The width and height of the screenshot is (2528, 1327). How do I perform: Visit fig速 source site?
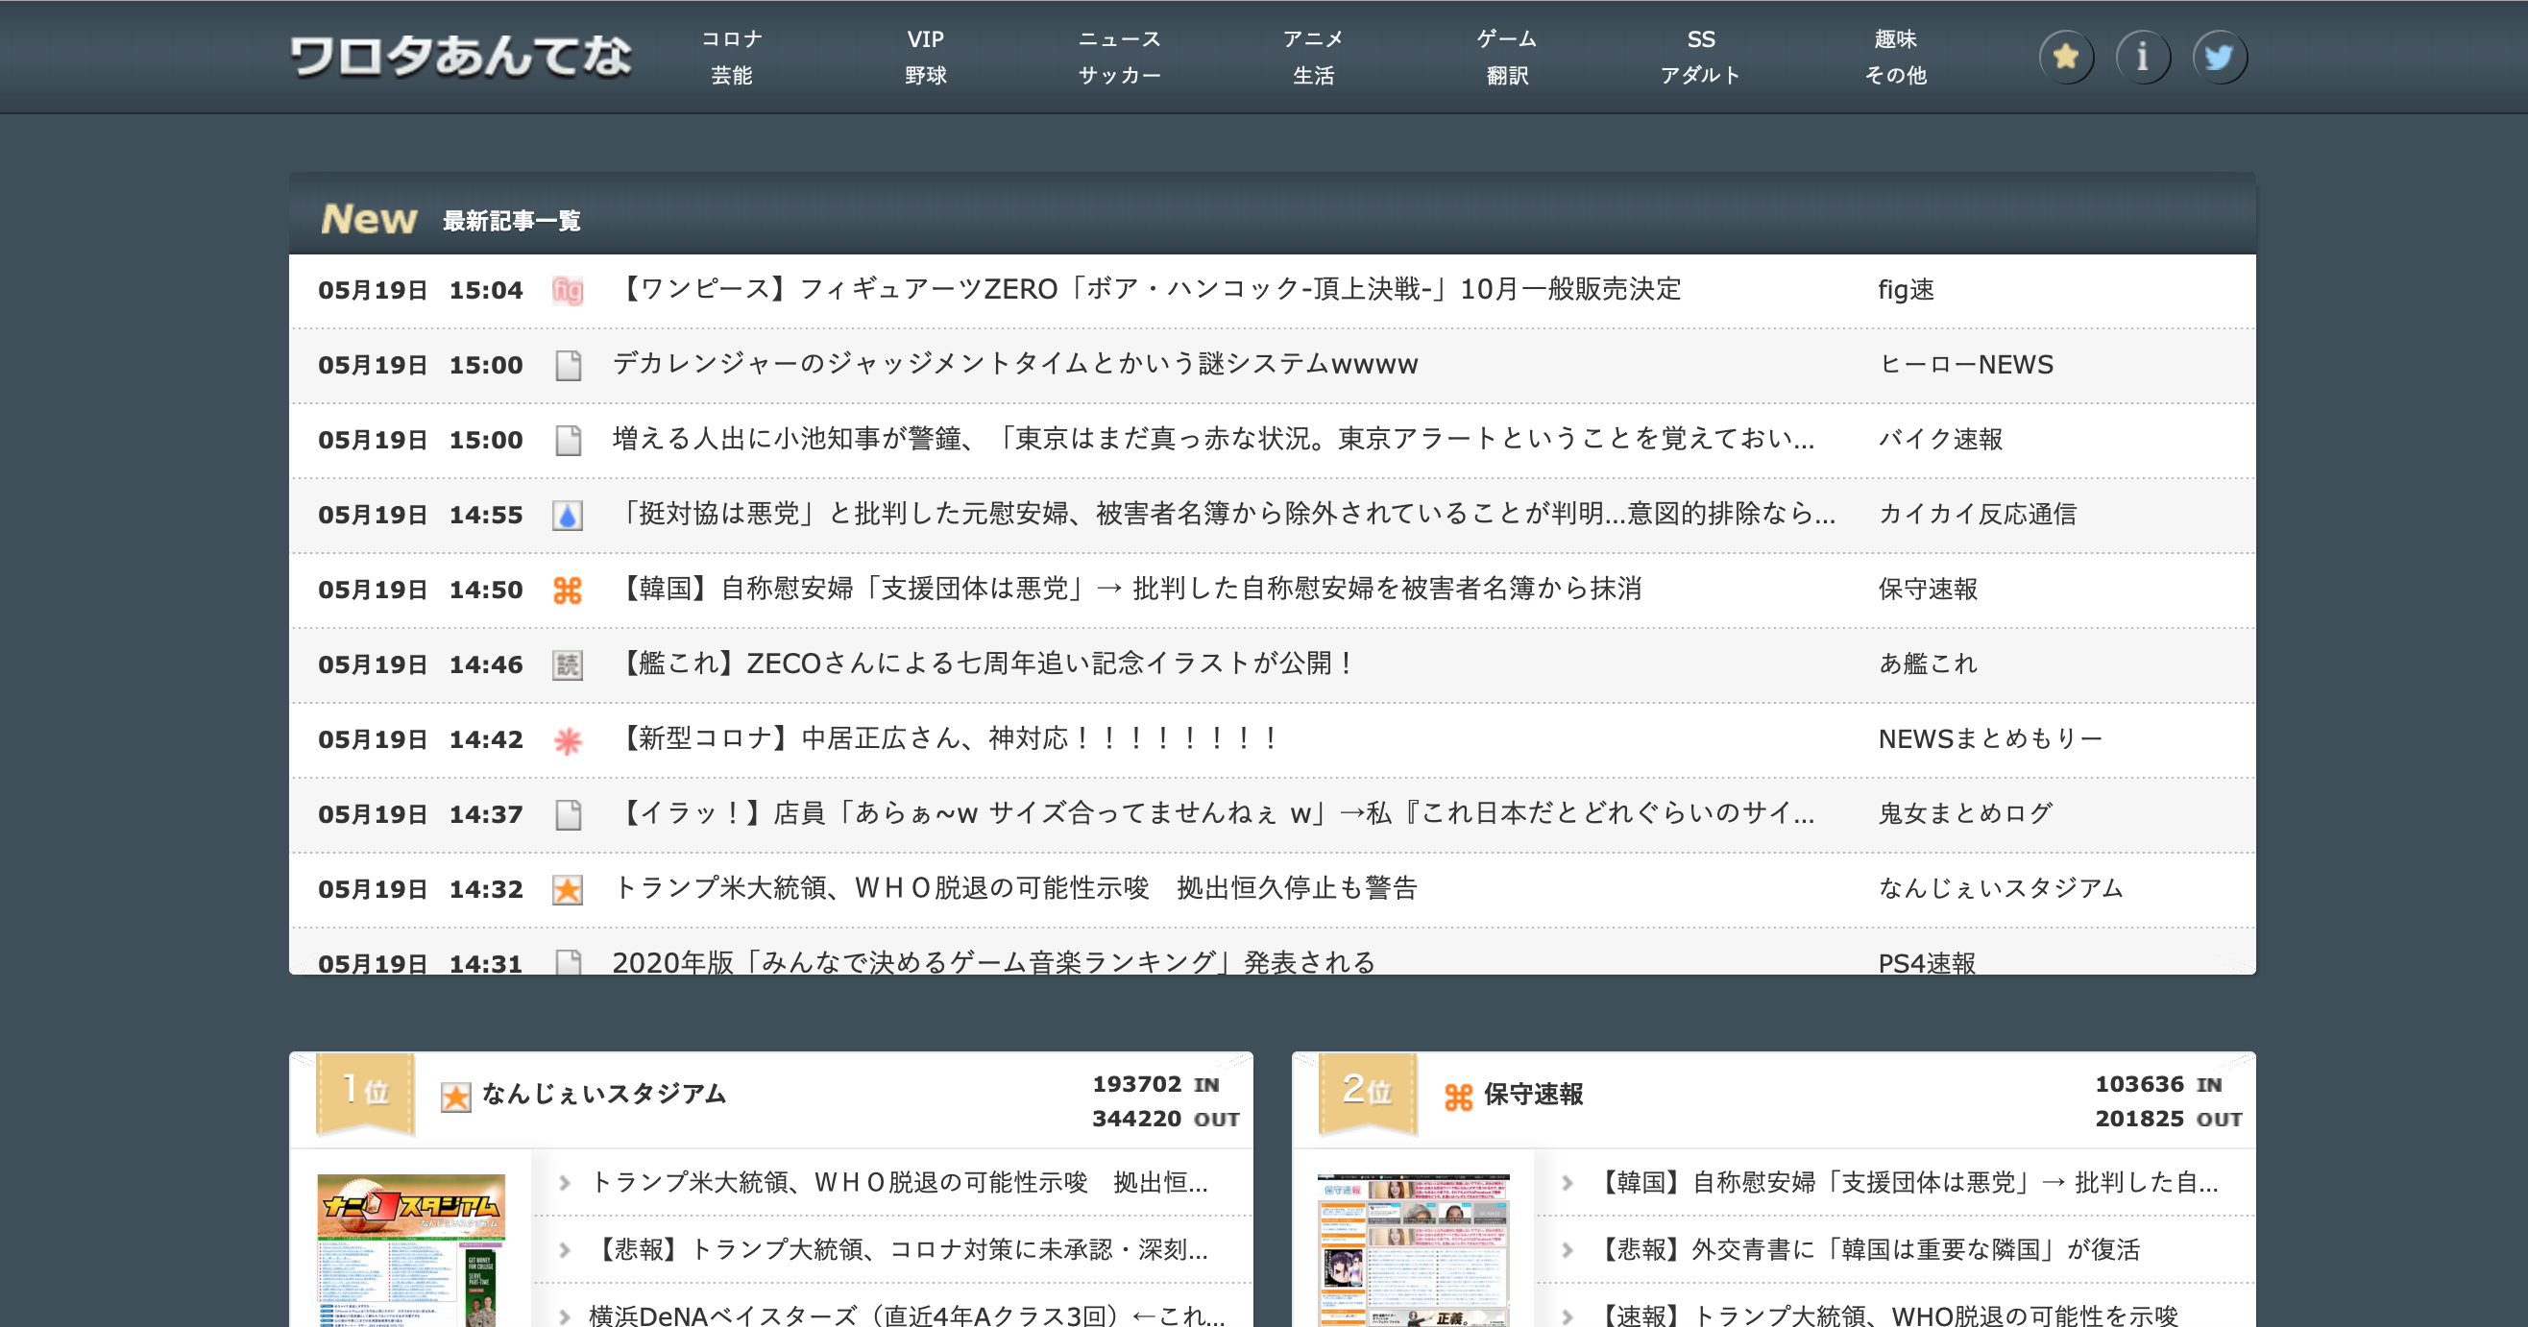click(1906, 289)
